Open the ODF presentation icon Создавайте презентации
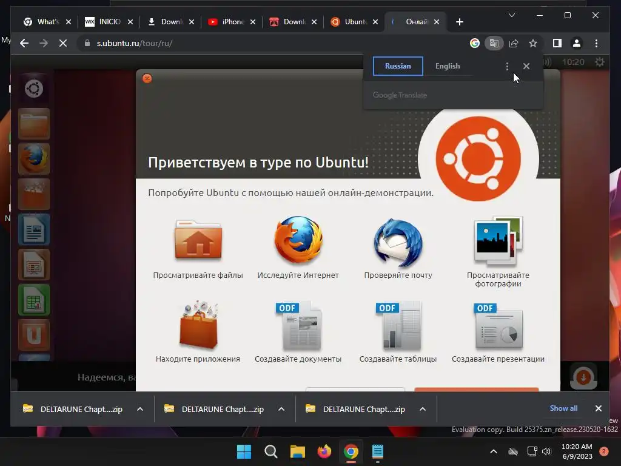Viewport: 621px width, 466px height. 498,326
